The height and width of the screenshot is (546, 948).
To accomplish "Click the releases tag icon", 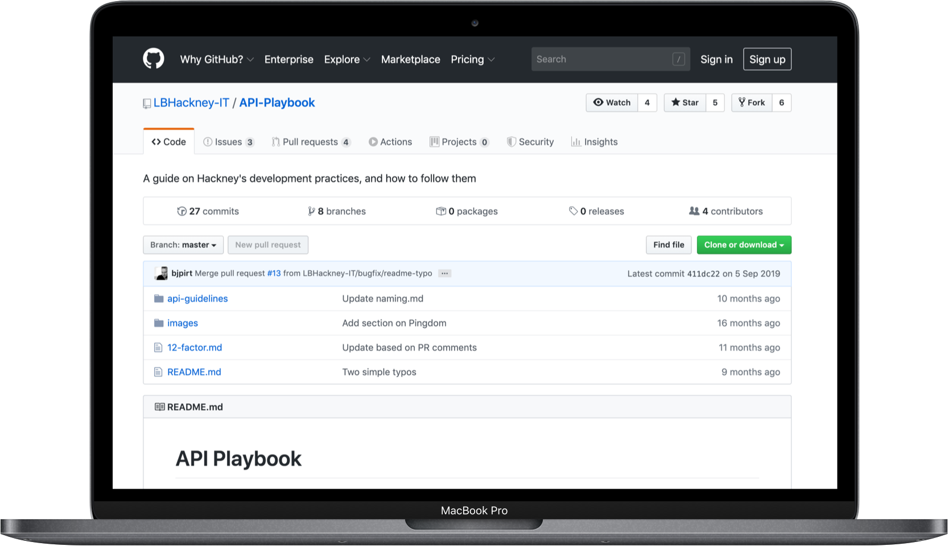I will click(574, 211).
